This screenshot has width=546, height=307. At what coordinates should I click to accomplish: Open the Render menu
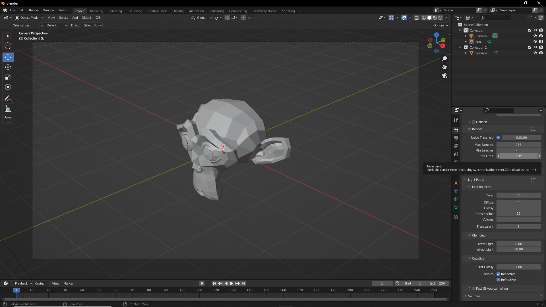(34, 10)
